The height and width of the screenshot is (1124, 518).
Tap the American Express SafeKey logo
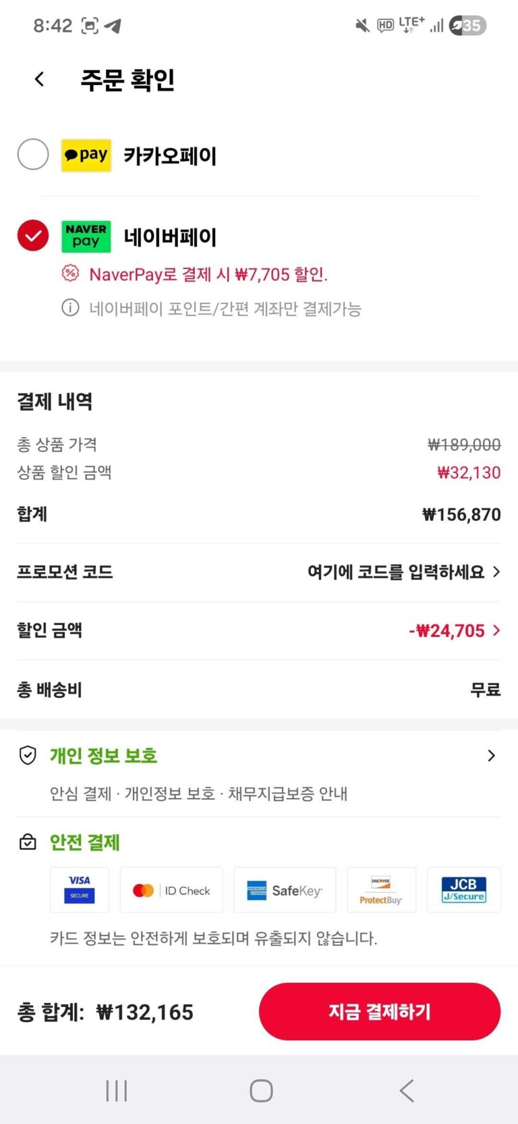pyautogui.click(x=285, y=890)
